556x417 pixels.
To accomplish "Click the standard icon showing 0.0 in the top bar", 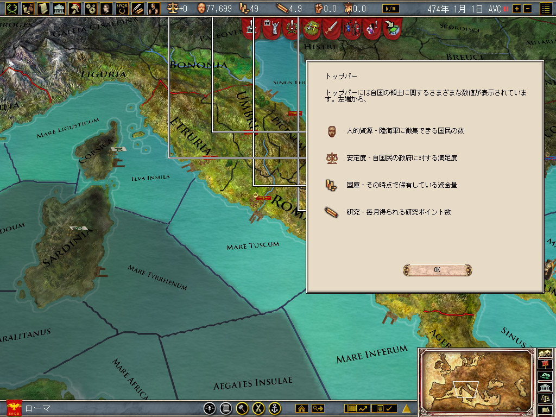I will coord(348,9).
